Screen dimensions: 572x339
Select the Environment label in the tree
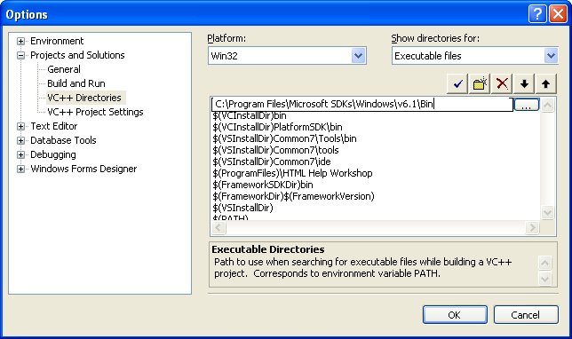point(57,41)
